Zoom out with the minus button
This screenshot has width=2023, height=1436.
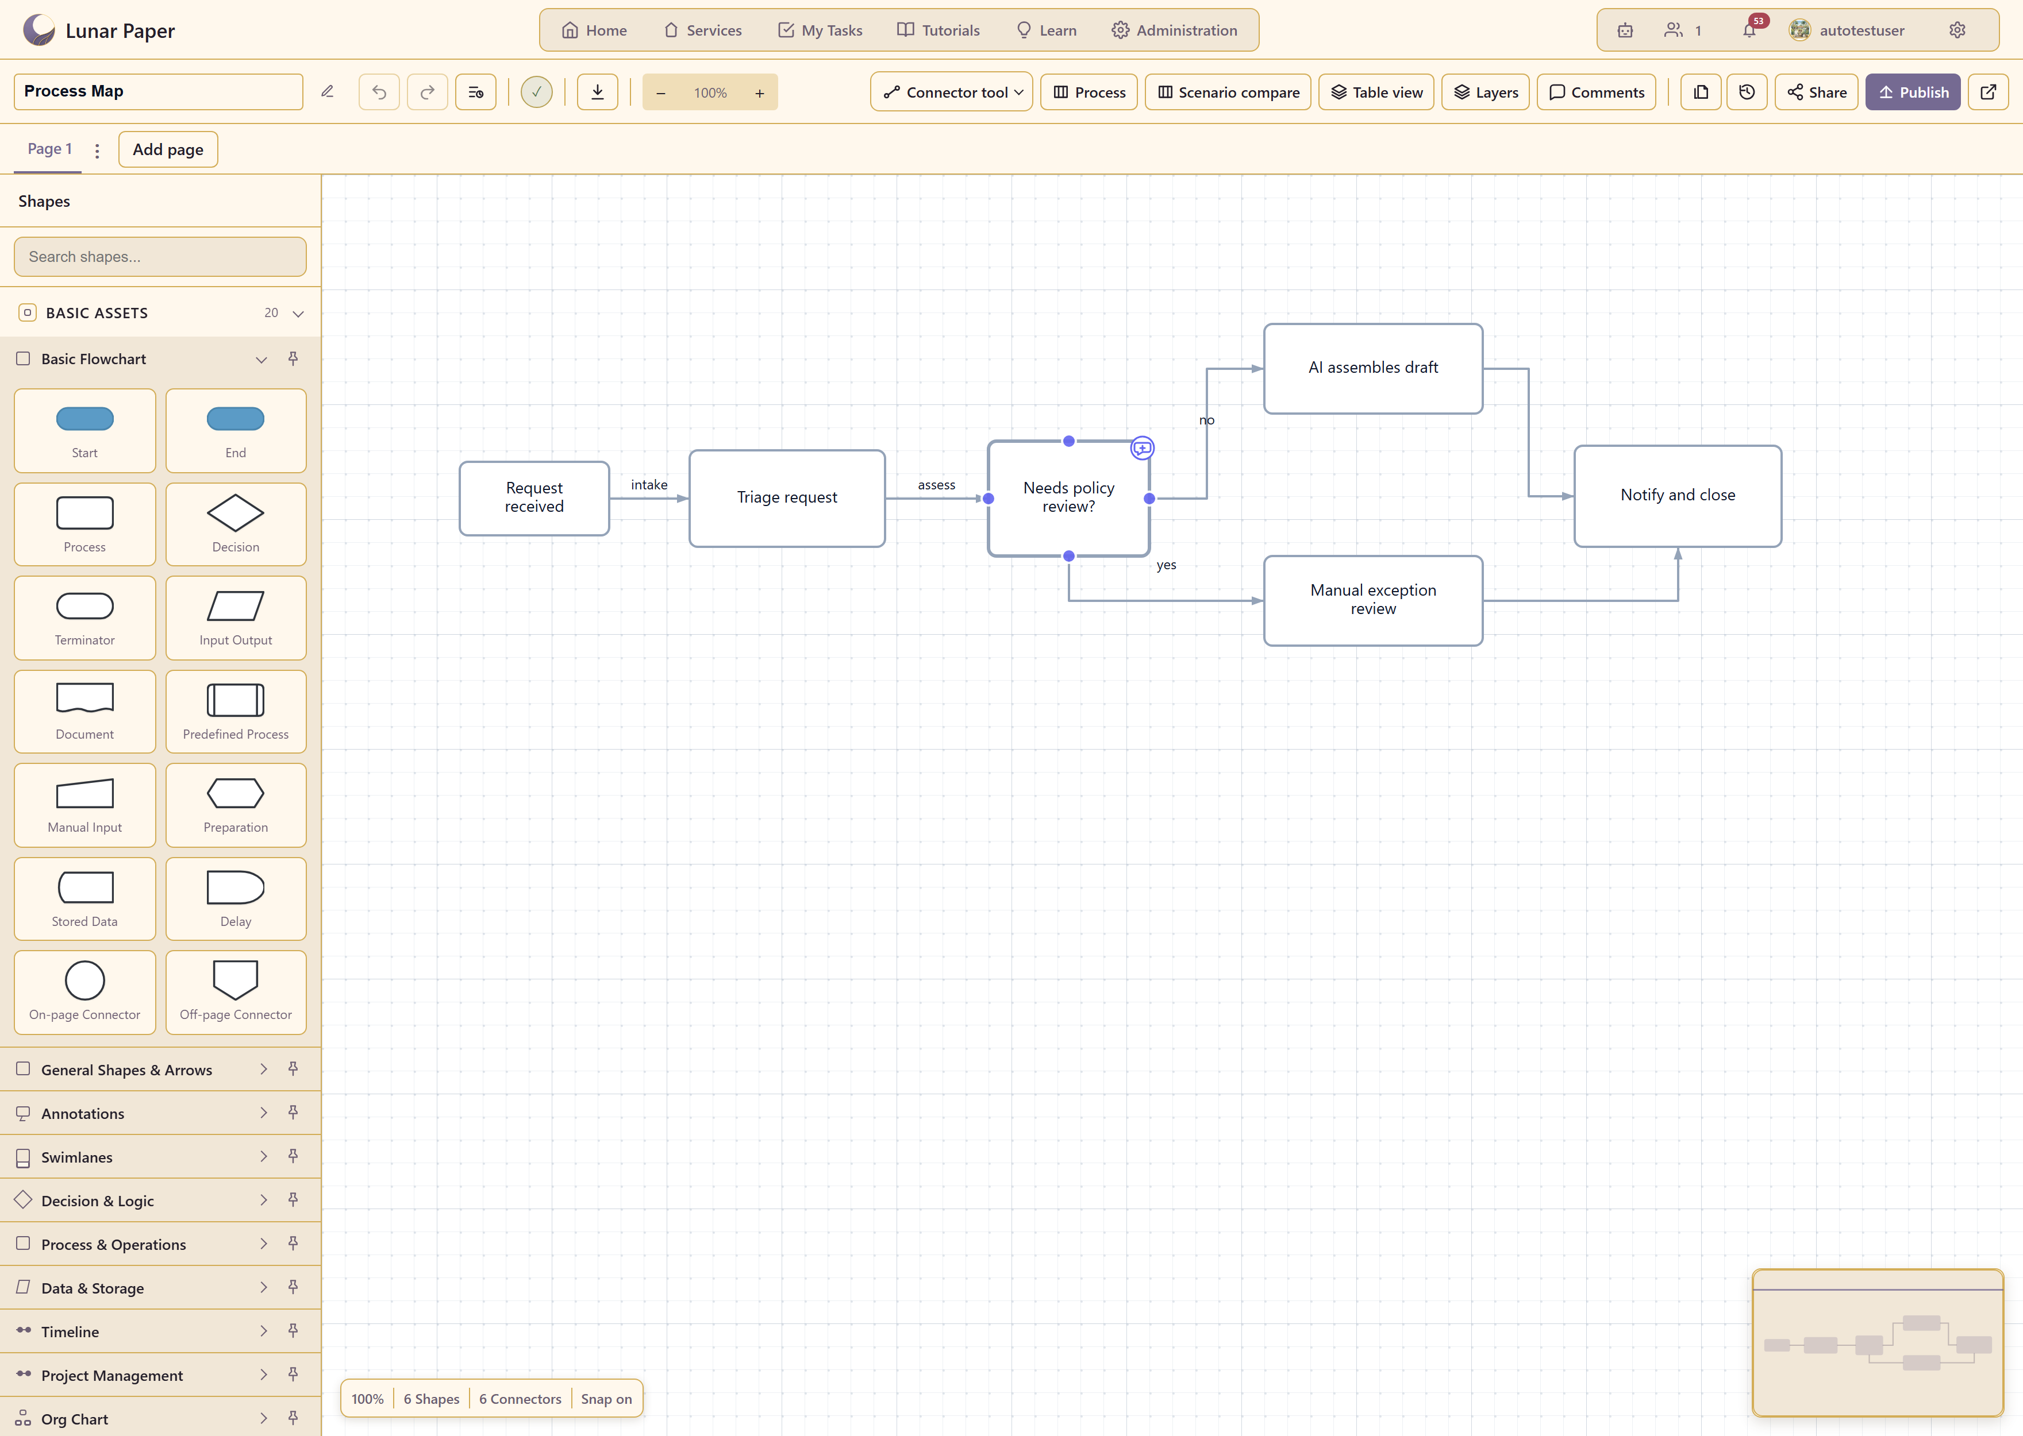(661, 93)
